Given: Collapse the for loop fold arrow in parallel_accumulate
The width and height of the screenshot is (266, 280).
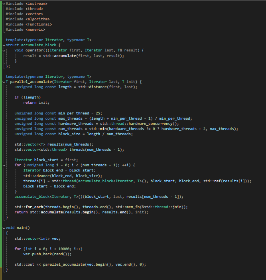Looking at the screenshot, I should [x=4, y=166].
